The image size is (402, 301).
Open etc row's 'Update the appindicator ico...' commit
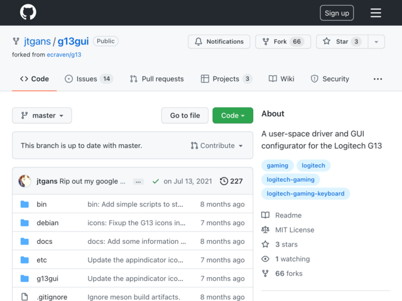click(x=136, y=260)
